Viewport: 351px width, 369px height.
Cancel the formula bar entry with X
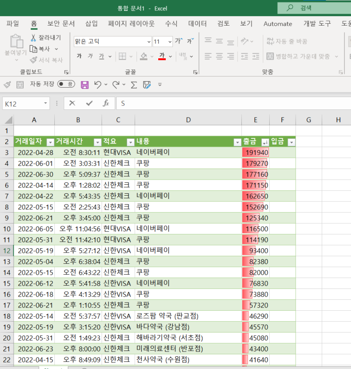(72, 103)
